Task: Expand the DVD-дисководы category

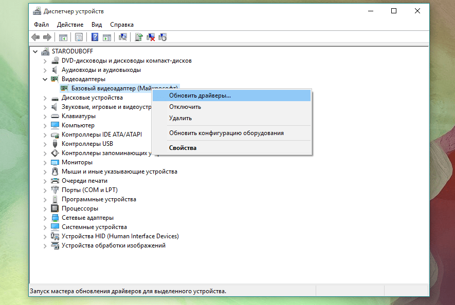Action: click(x=45, y=61)
